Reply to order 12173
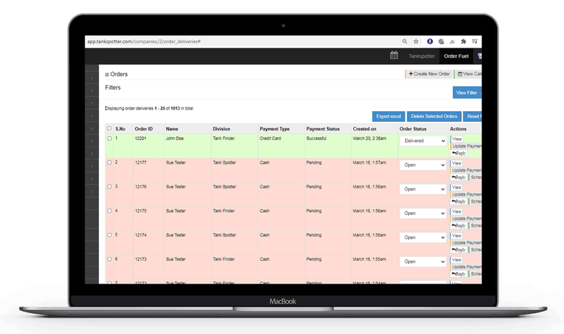 pyautogui.click(x=459, y=274)
